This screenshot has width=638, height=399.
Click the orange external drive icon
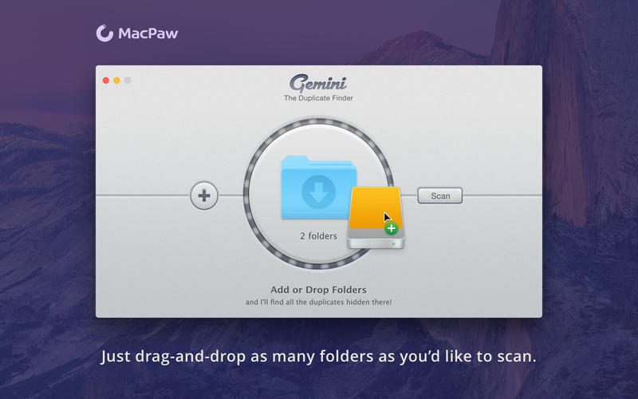pyautogui.click(x=376, y=218)
